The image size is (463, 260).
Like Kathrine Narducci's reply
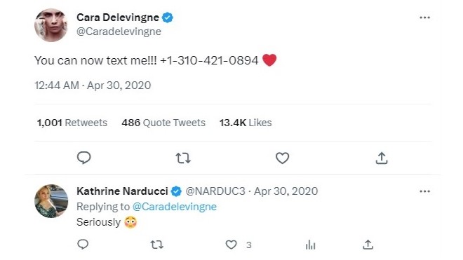pos(231,245)
